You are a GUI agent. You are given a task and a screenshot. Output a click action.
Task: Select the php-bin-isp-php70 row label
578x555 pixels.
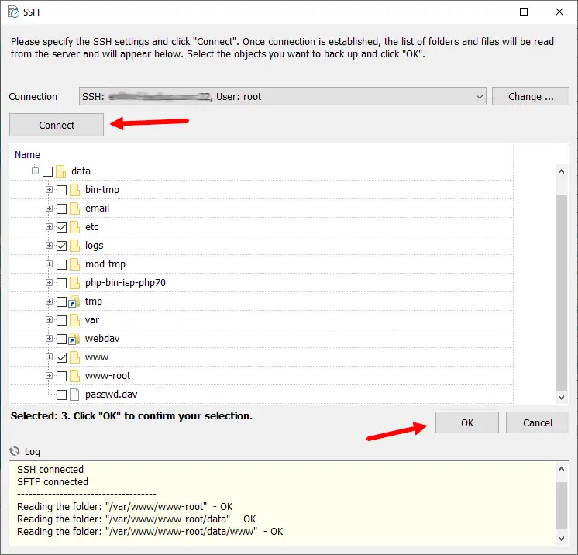point(126,283)
